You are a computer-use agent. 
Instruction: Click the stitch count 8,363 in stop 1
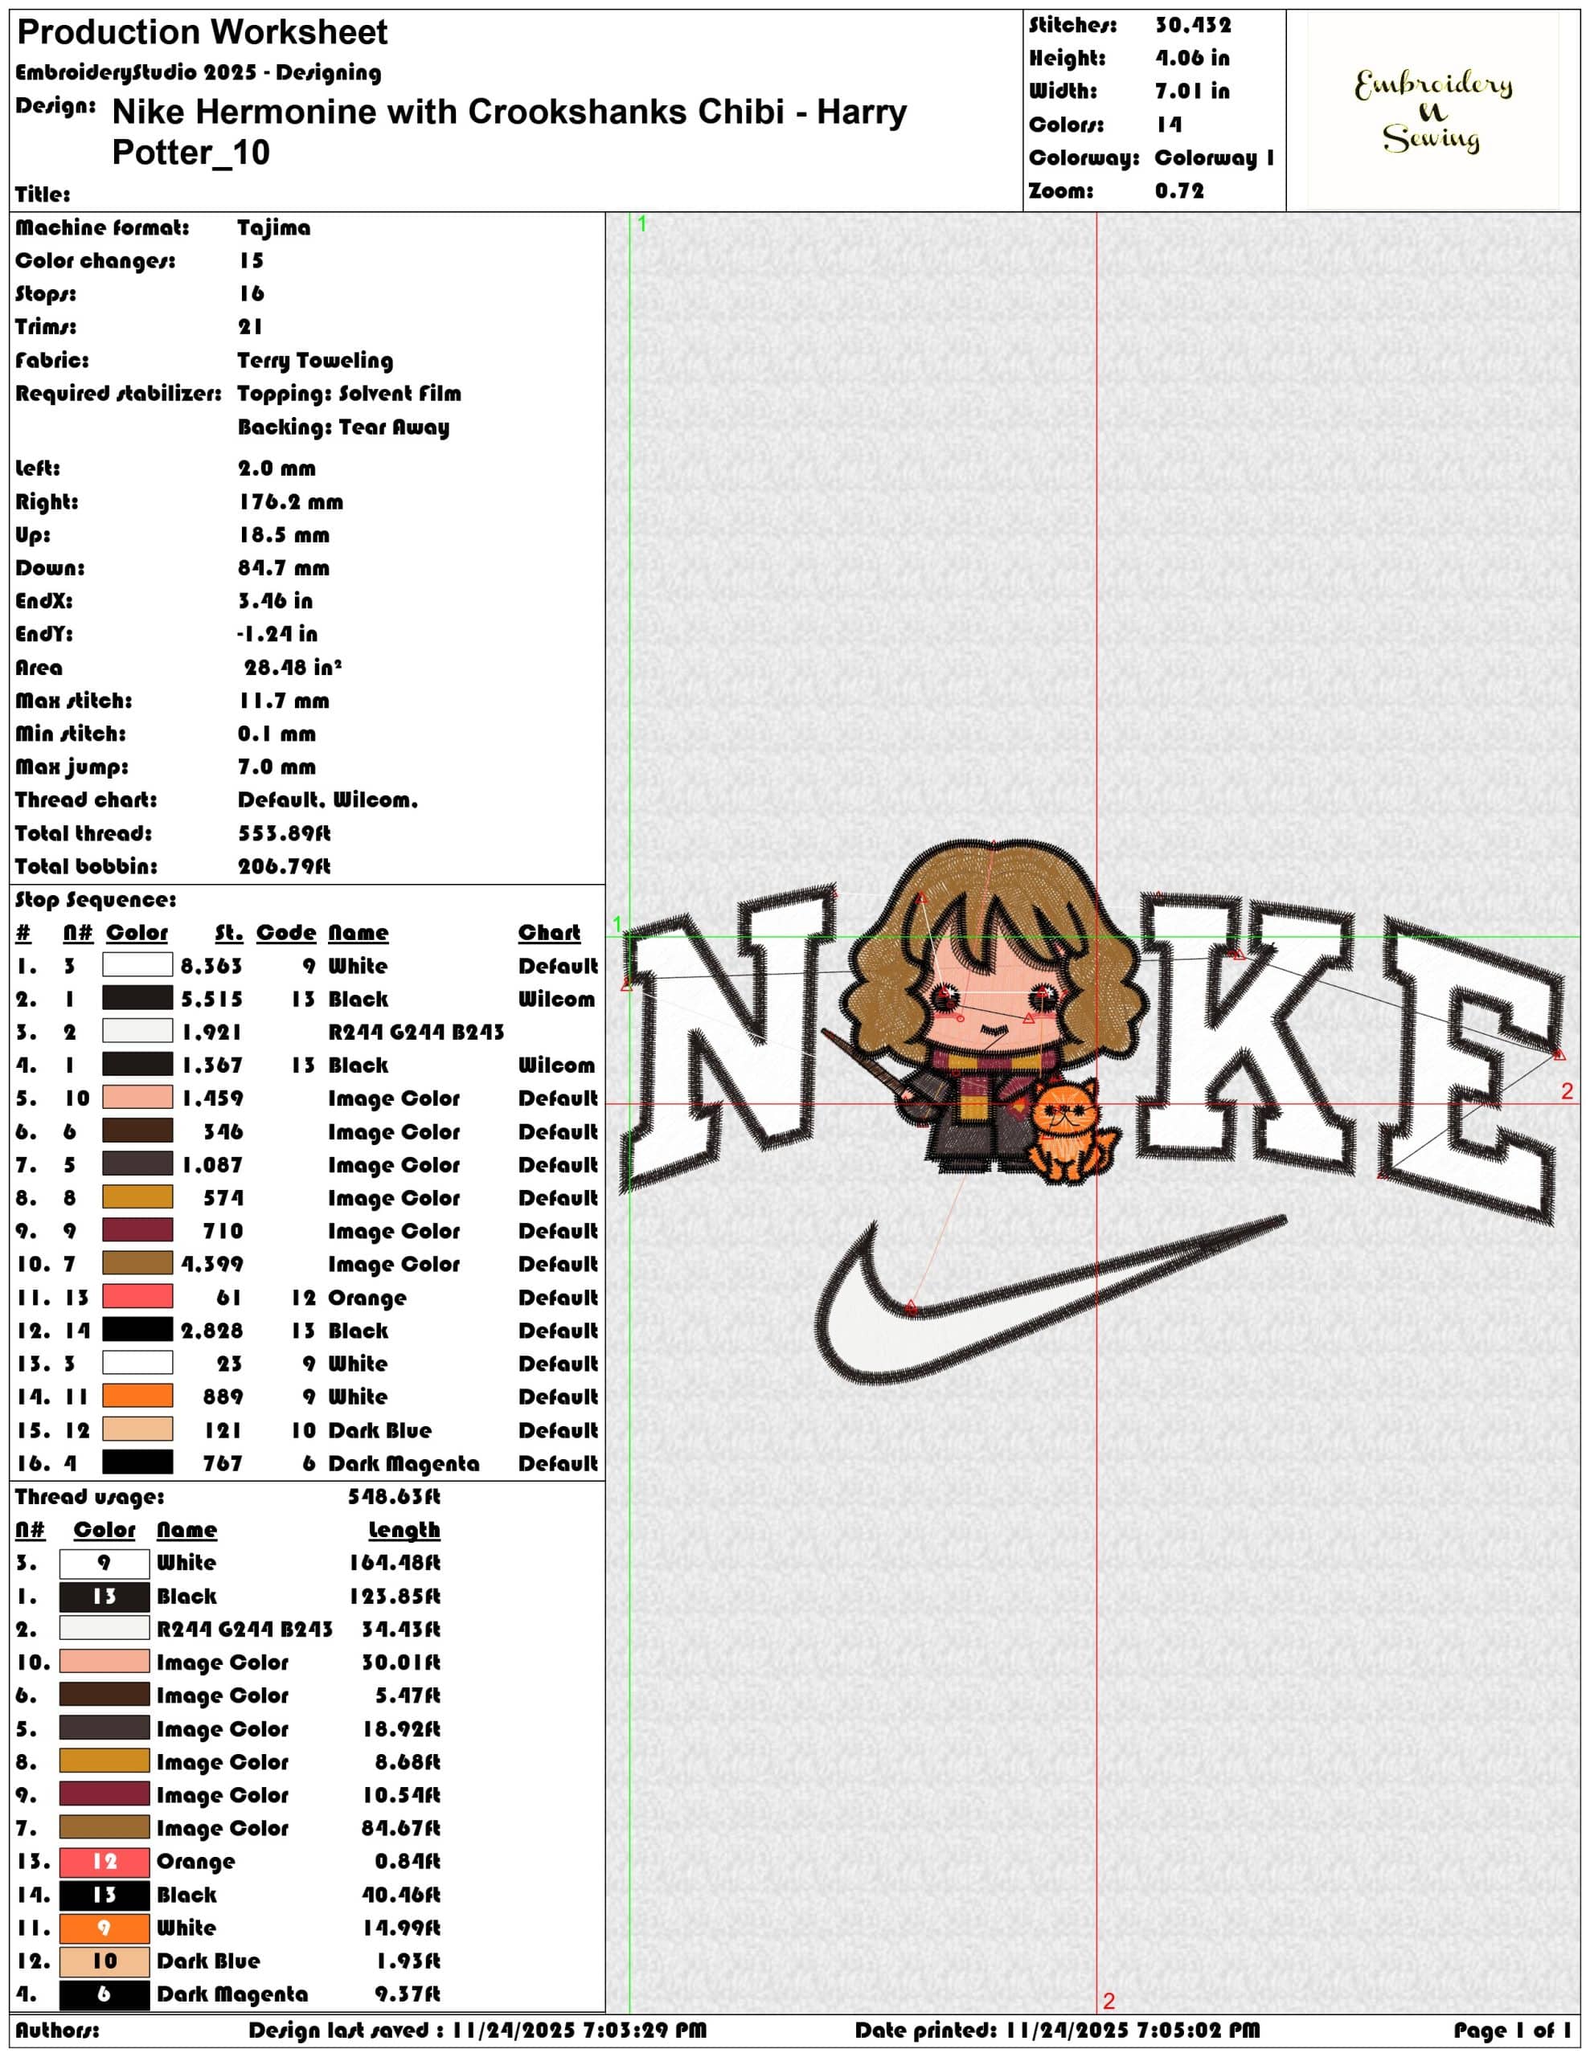click(211, 967)
